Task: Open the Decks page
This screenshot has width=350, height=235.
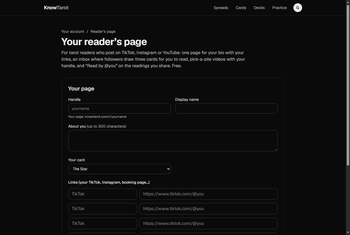Action: click(x=259, y=8)
